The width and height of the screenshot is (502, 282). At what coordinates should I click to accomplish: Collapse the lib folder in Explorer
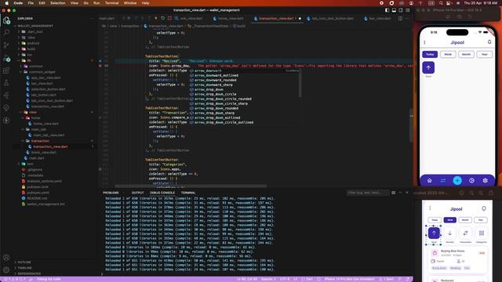tap(29, 60)
